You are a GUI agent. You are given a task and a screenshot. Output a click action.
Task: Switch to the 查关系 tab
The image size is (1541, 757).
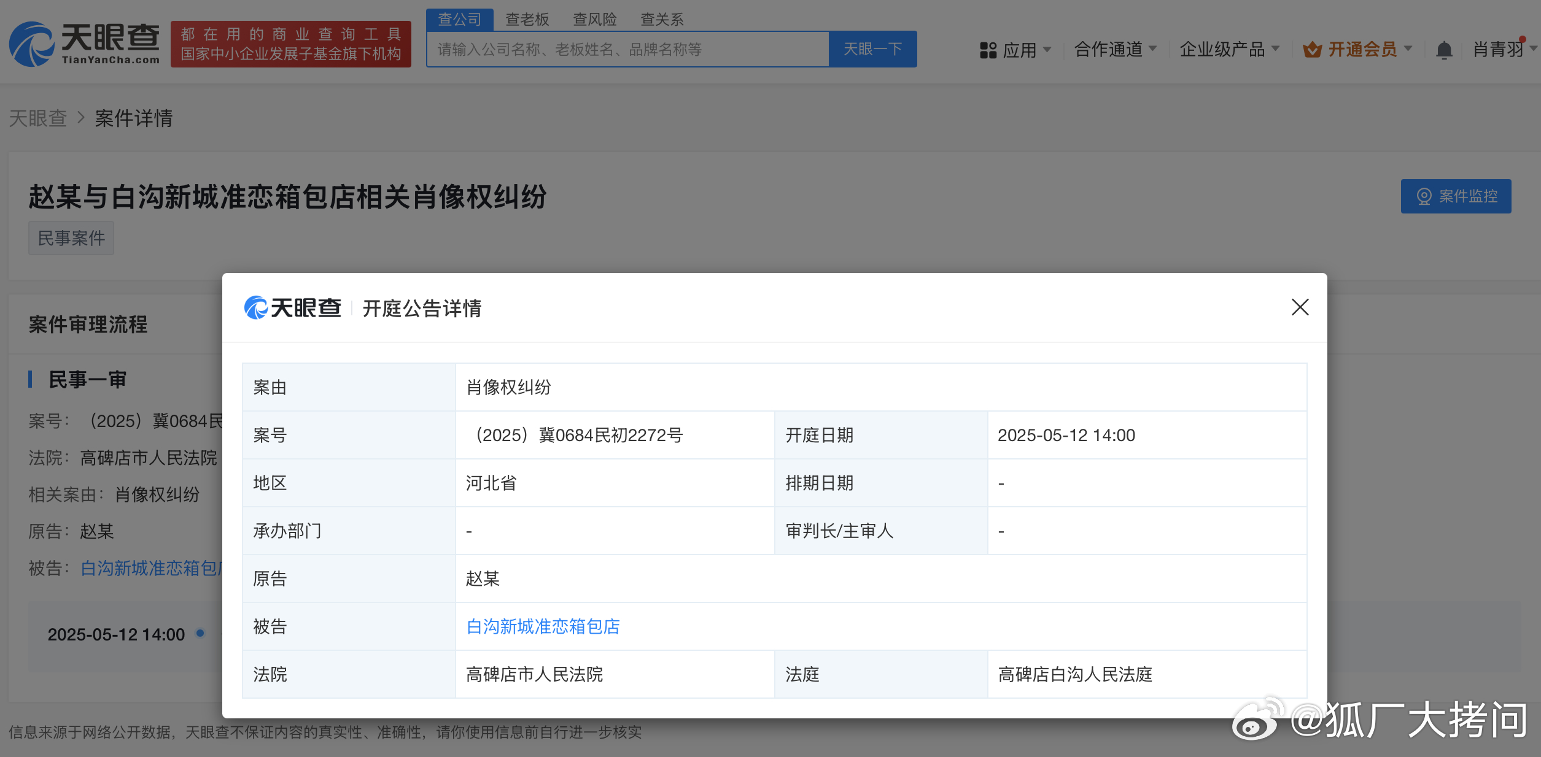click(662, 20)
